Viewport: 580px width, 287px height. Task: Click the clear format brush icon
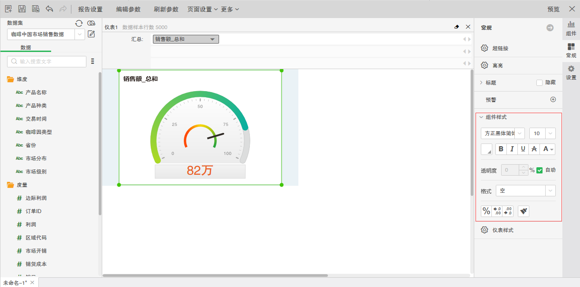(x=524, y=211)
